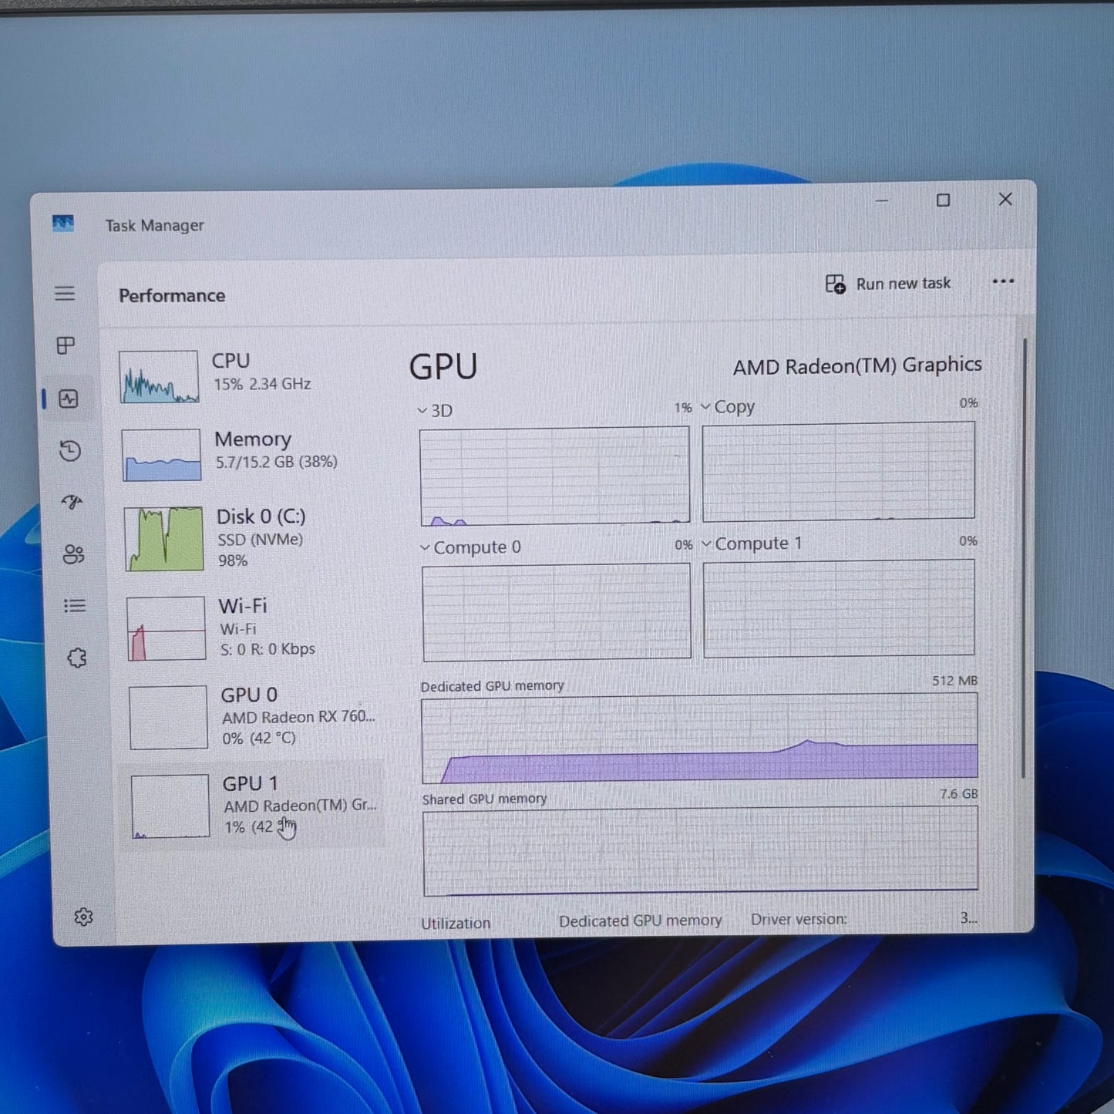The width and height of the screenshot is (1114, 1114).
Task: Click the Wi-Fi usage graph thumbnail
Action: (x=167, y=628)
